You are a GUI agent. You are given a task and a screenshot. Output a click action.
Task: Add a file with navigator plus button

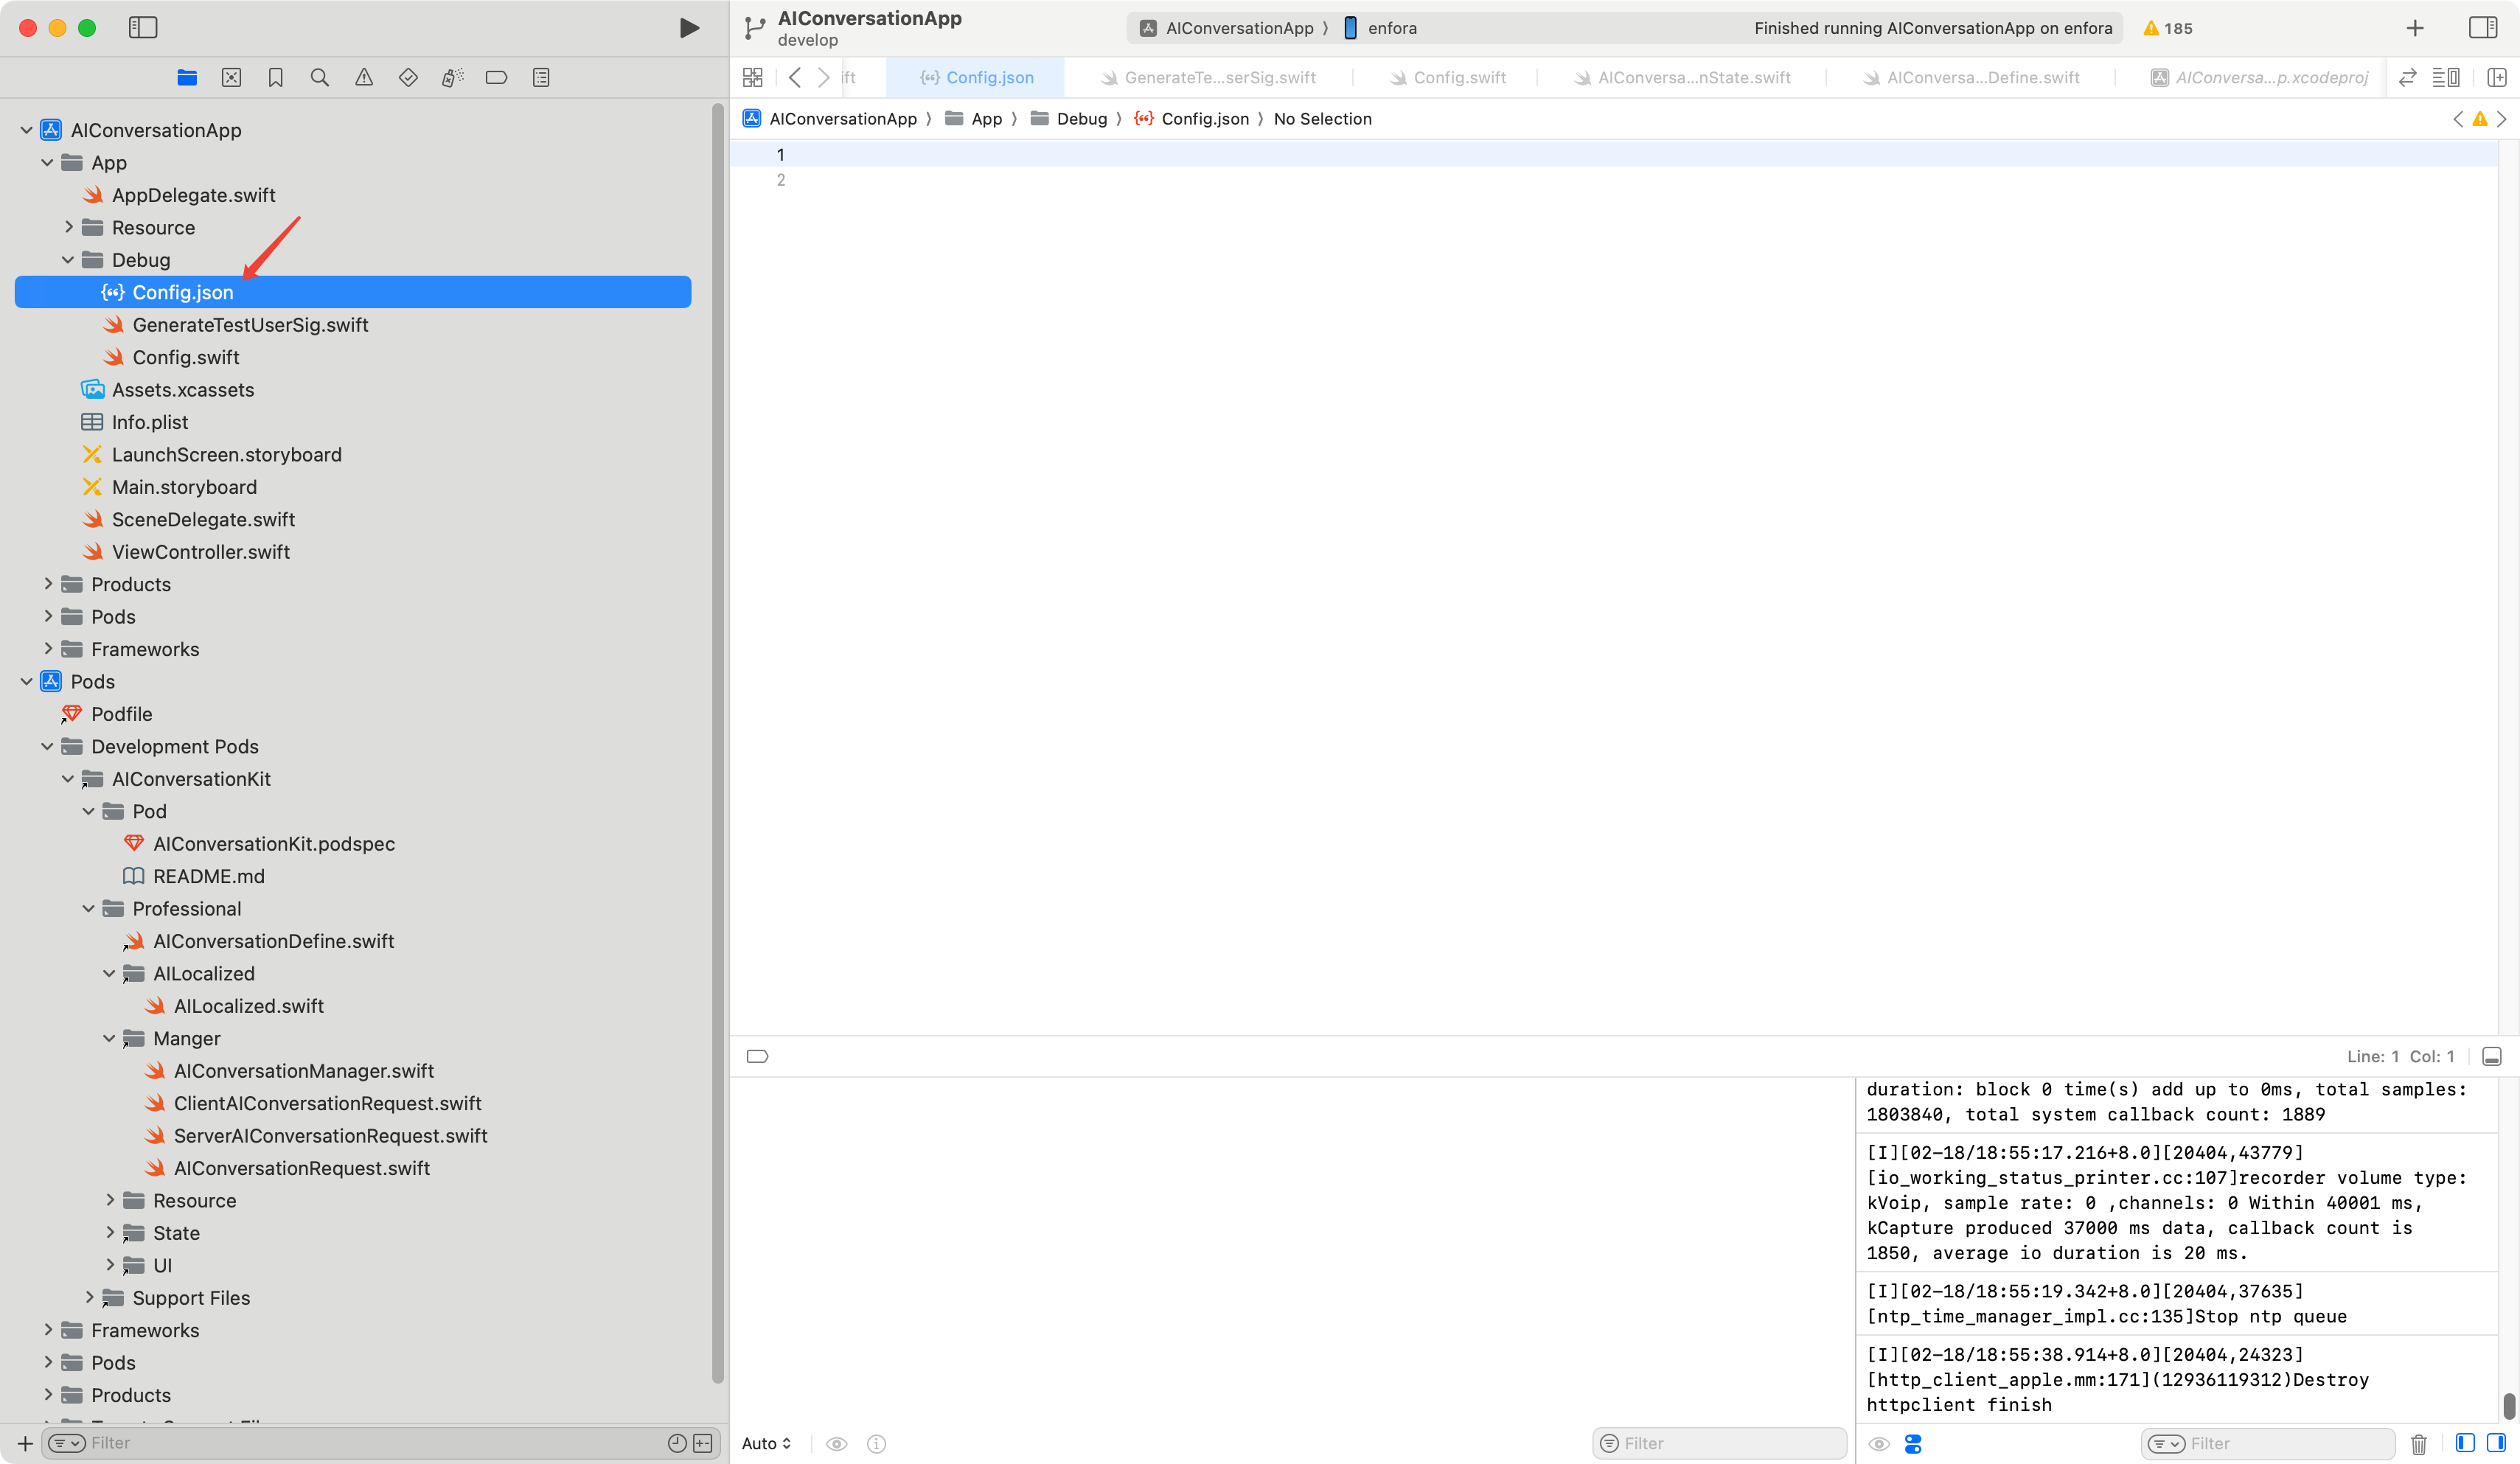(25, 1443)
